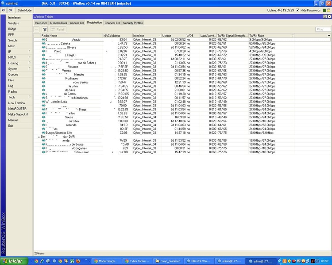Click client icon of the Caixeta row
This screenshot has width=332, height=265.
[x=43, y=43]
